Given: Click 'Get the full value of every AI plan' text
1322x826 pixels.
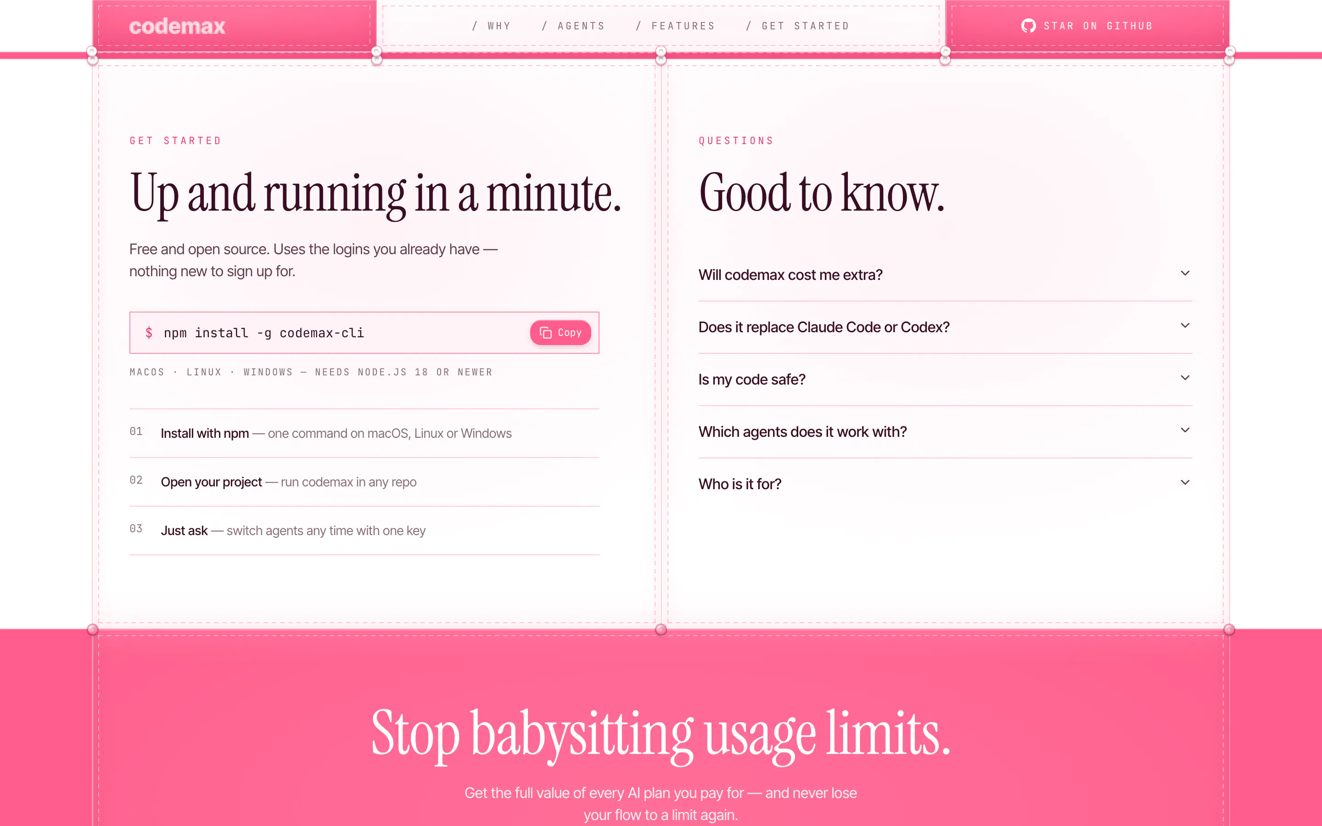Looking at the screenshot, I should (x=661, y=804).
